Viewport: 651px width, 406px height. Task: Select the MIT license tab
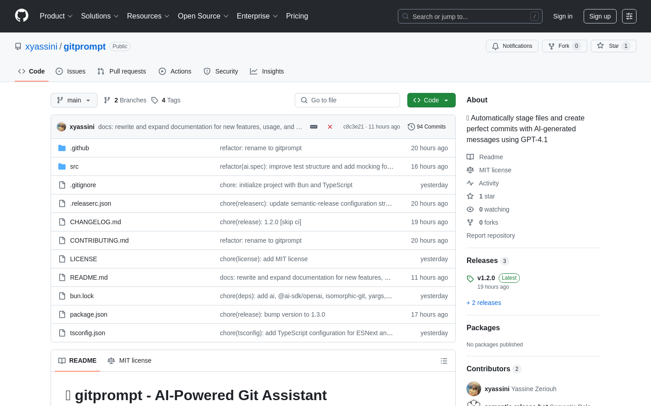tap(129, 360)
